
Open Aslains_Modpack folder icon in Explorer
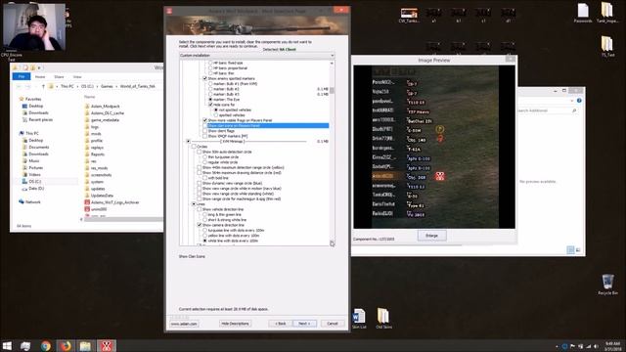point(87,107)
